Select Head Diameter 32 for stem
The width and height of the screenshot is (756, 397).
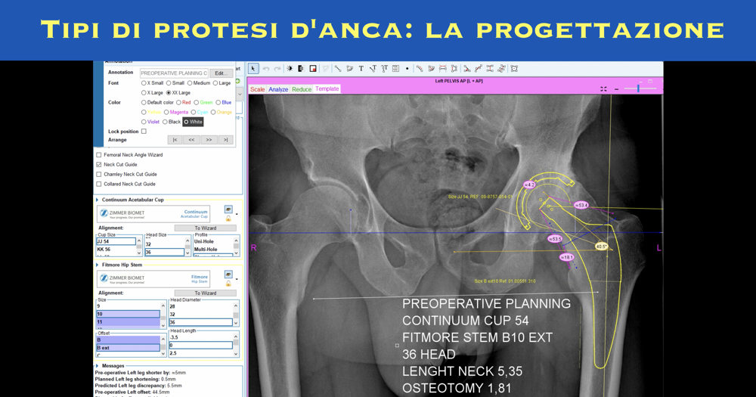click(x=200, y=314)
